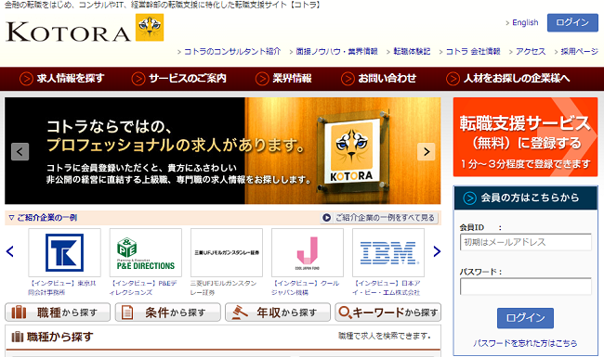The image size is (604, 357).
Task: Open パスワードを忘れた方はこちら link
Action: (x=525, y=343)
